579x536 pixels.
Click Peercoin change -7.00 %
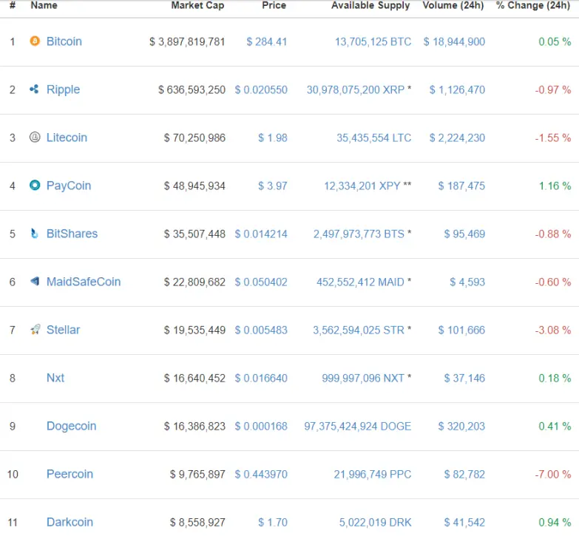coord(553,474)
